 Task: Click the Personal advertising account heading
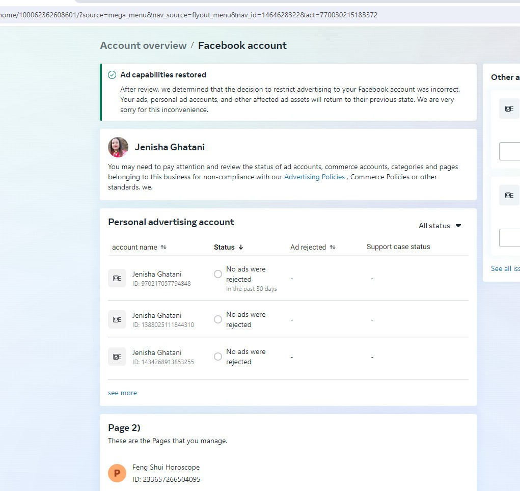[x=171, y=222]
